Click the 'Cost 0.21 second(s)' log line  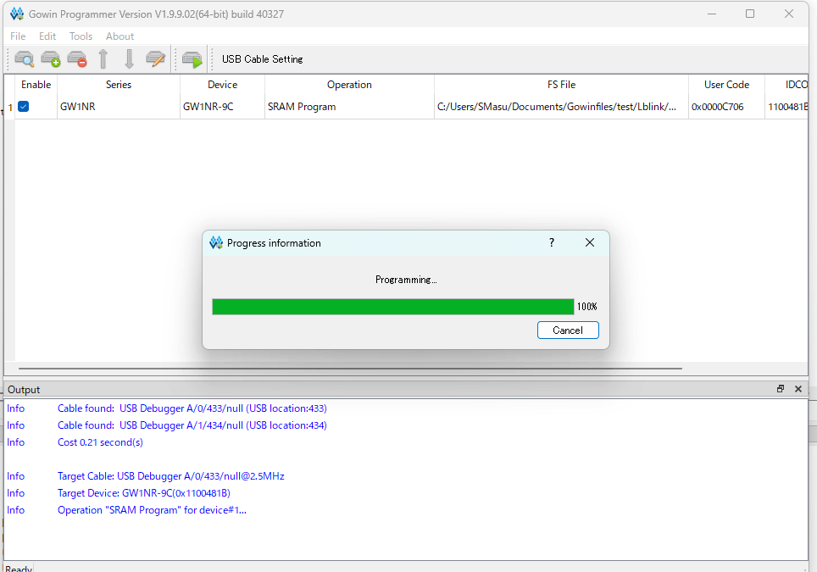[100, 442]
